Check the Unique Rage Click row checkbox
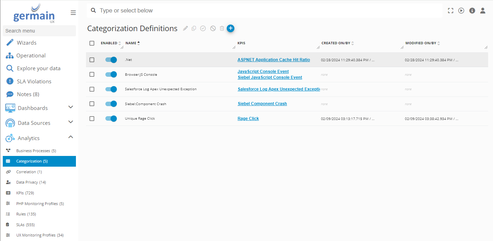The width and height of the screenshot is (493, 241). click(92, 119)
